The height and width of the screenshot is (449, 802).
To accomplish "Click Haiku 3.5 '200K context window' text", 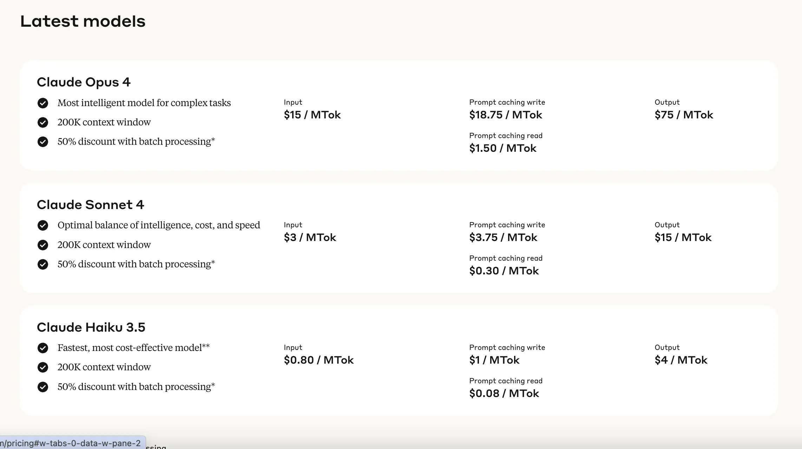I will coord(104,367).
